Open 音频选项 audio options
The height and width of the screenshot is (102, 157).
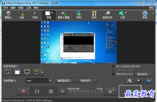coord(108,15)
